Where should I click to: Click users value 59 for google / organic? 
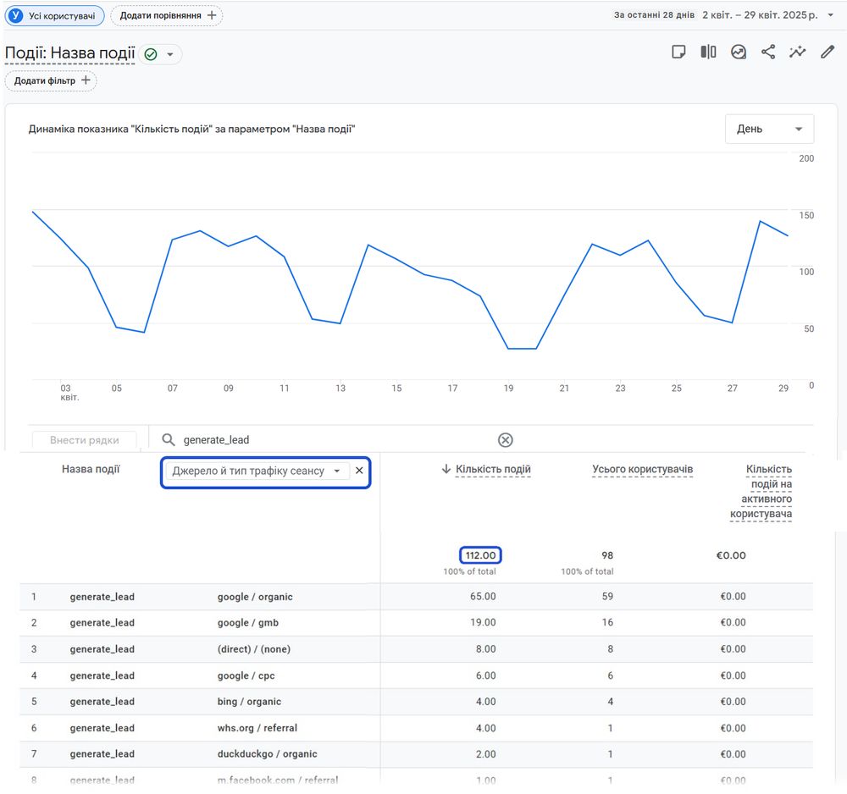[x=607, y=597]
